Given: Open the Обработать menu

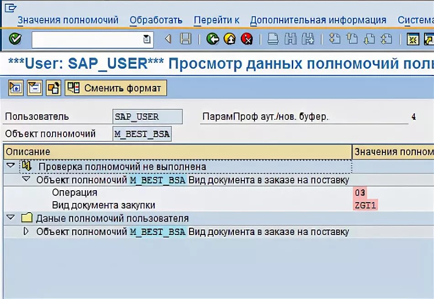Looking at the screenshot, I should 155,20.
